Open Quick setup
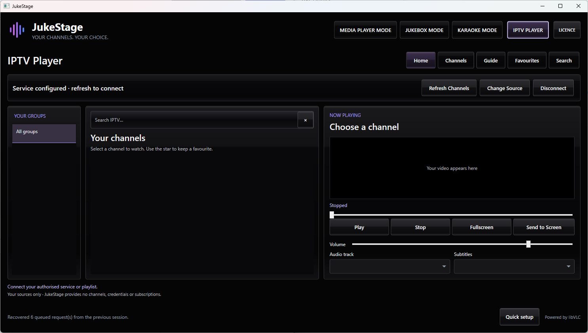The width and height of the screenshot is (588, 333). pyautogui.click(x=520, y=317)
